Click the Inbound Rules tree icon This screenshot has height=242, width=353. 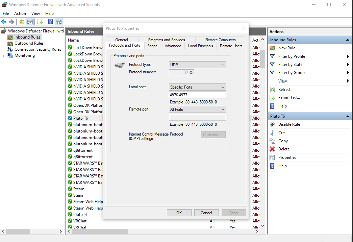pos(10,37)
